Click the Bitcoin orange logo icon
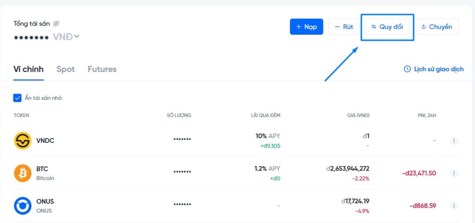 pyautogui.click(x=23, y=173)
